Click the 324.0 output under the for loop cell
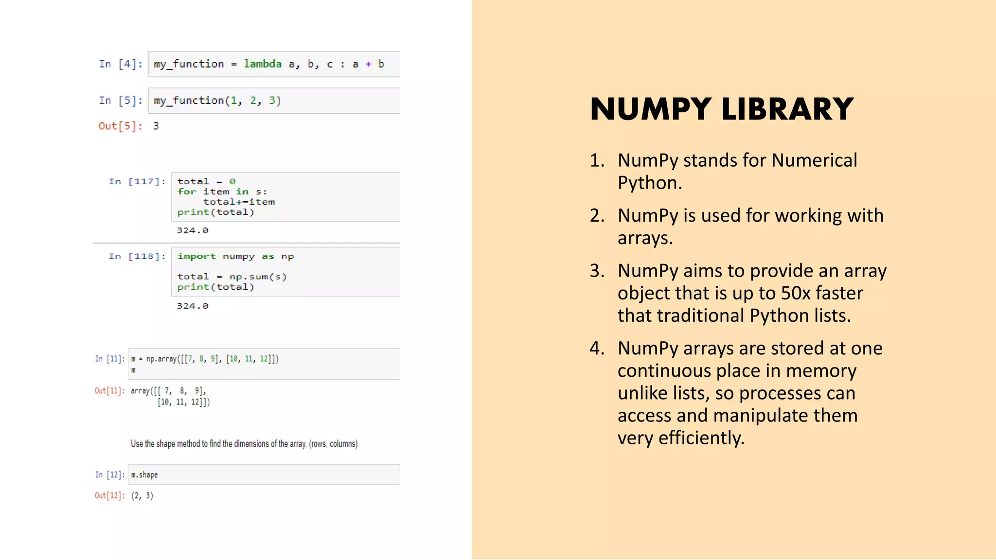This screenshot has width=996, height=560. click(x=193, y=230)
